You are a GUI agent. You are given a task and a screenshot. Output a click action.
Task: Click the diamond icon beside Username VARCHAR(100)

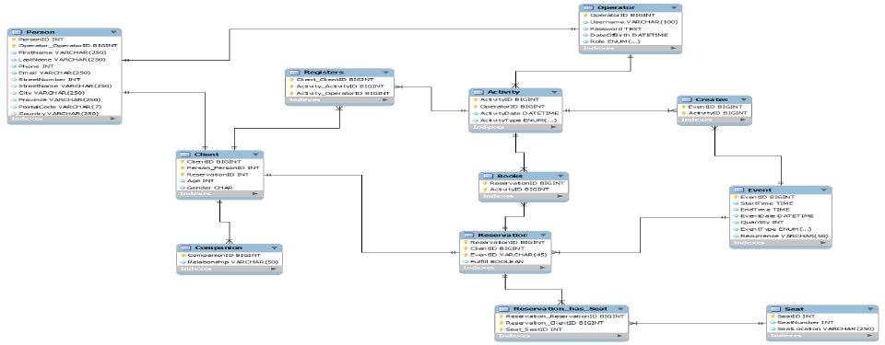[x=585, y=22]
